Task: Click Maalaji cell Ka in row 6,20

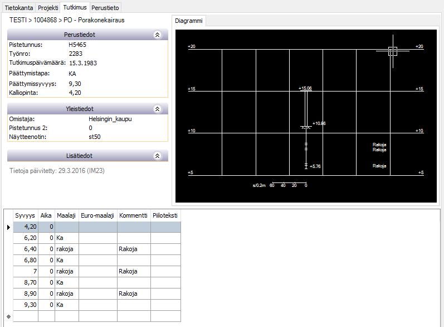Action: (x=66, y=238)
